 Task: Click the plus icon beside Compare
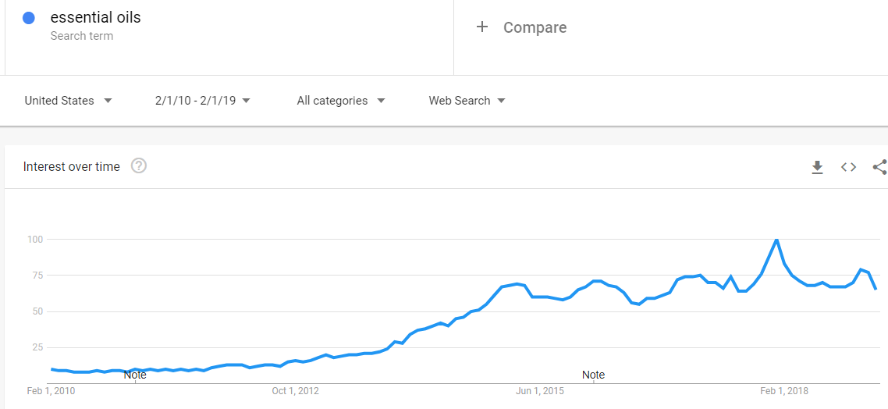(x=482, y=27)
